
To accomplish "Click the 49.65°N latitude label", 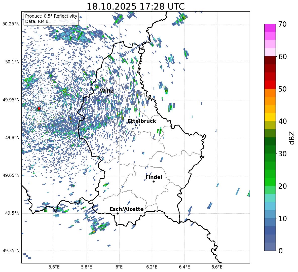I will click(x=11, y=175).
